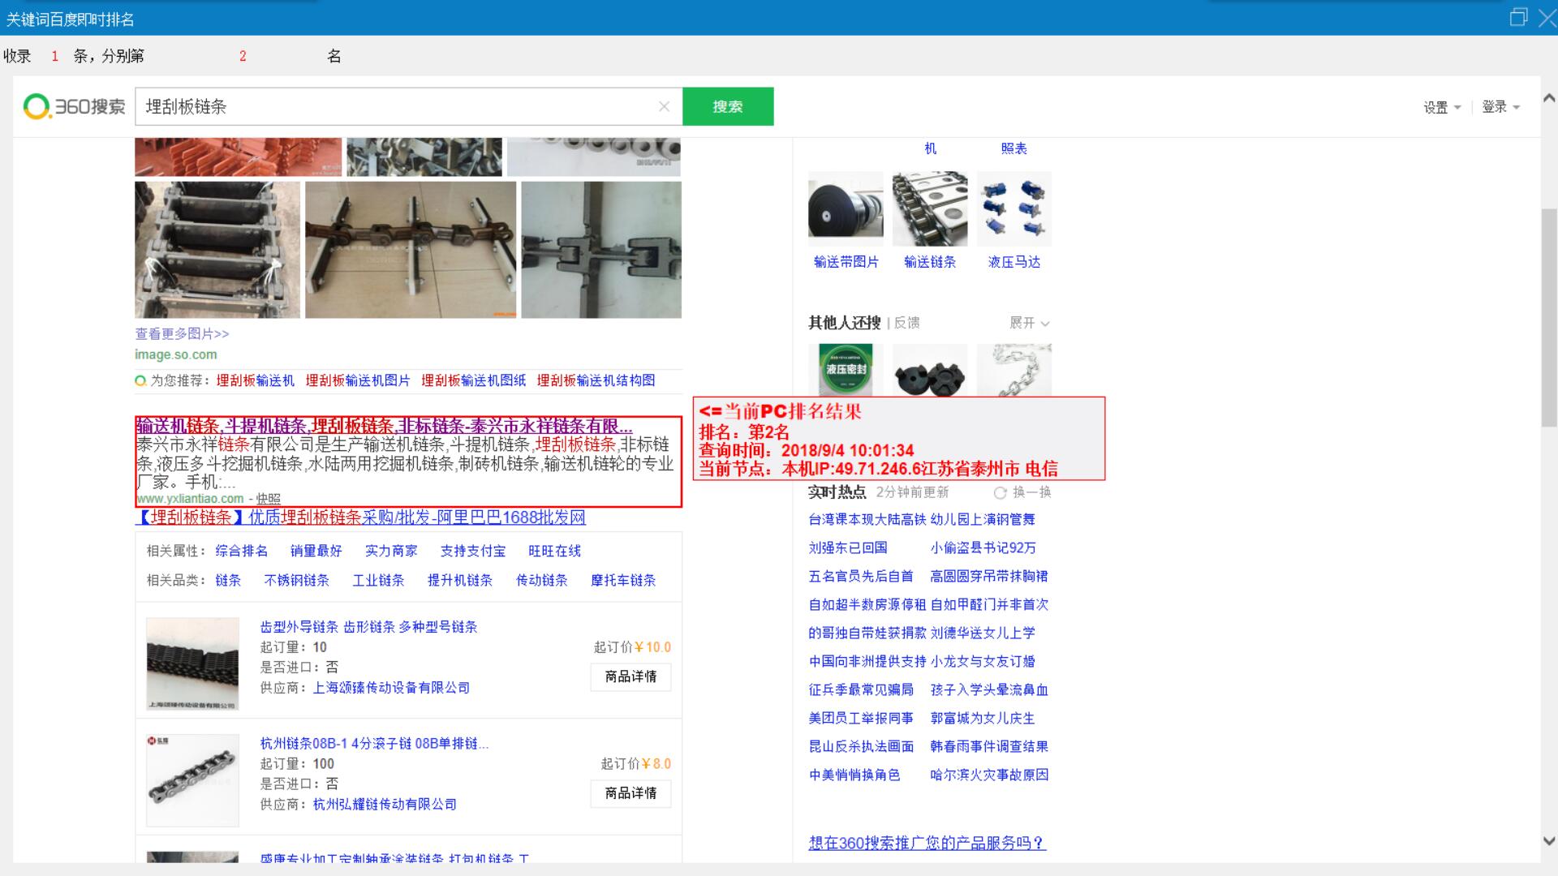Click the 输送带图片 thumbnail image
Image resolution: width=1558 pixels, height=876 pixels.
pyautogui.click(x=846, y=208)
